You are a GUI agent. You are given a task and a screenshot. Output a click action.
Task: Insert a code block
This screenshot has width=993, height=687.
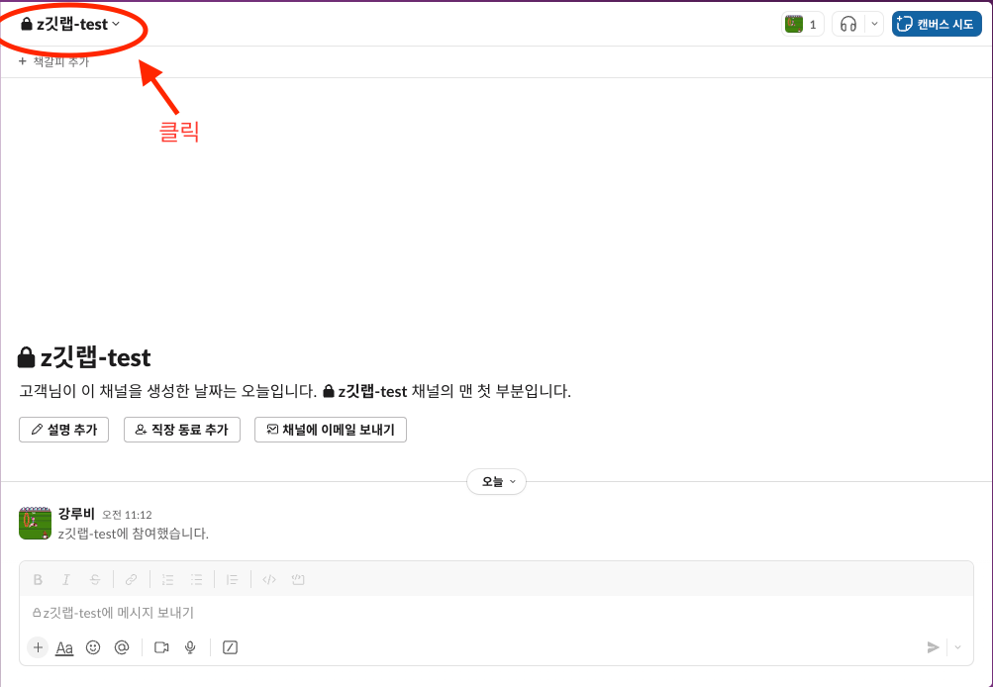point(298,579)
